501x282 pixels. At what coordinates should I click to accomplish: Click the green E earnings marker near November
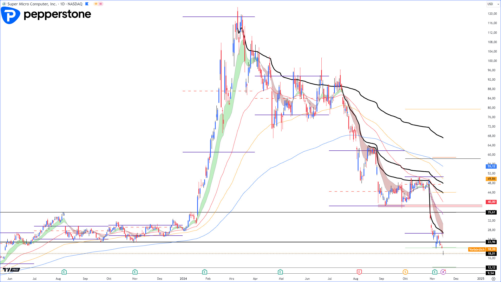[x=435, y=272]
